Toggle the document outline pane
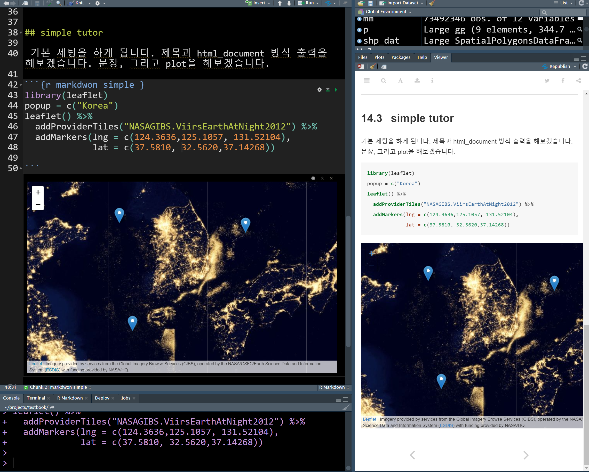Viewport: 589px width, 472px height. coord(345,3)
